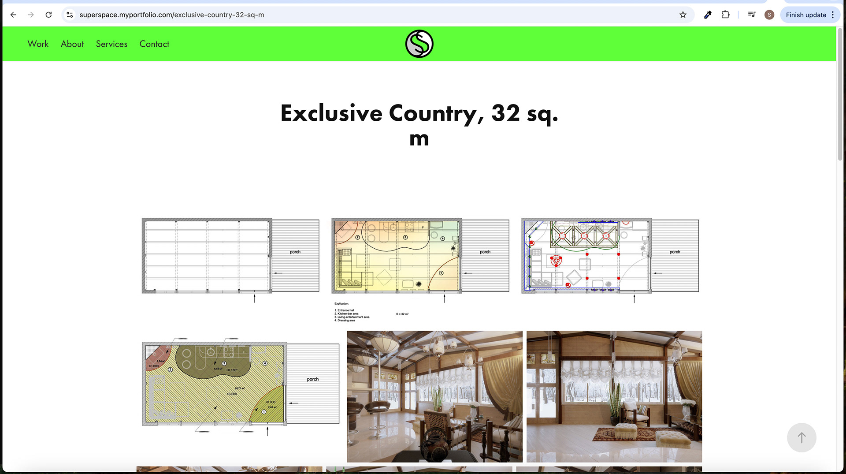View site information icon in address bar
The image size is (846, 474).
tap(70, 15)
